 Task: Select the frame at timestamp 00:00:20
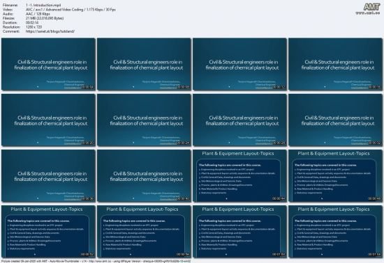(48, 120)
